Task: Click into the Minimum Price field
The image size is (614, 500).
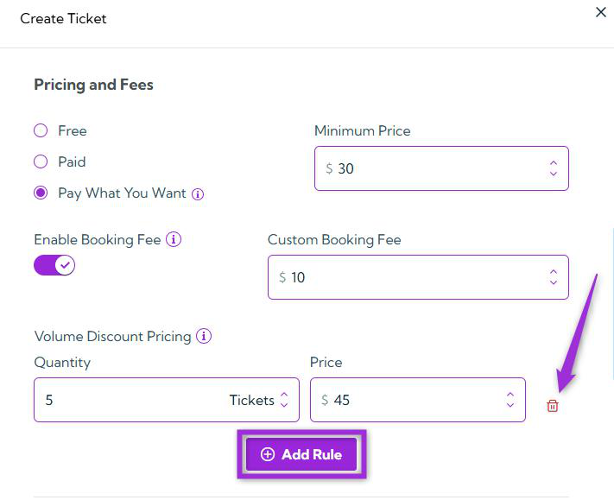Action: tap(432, 168)
